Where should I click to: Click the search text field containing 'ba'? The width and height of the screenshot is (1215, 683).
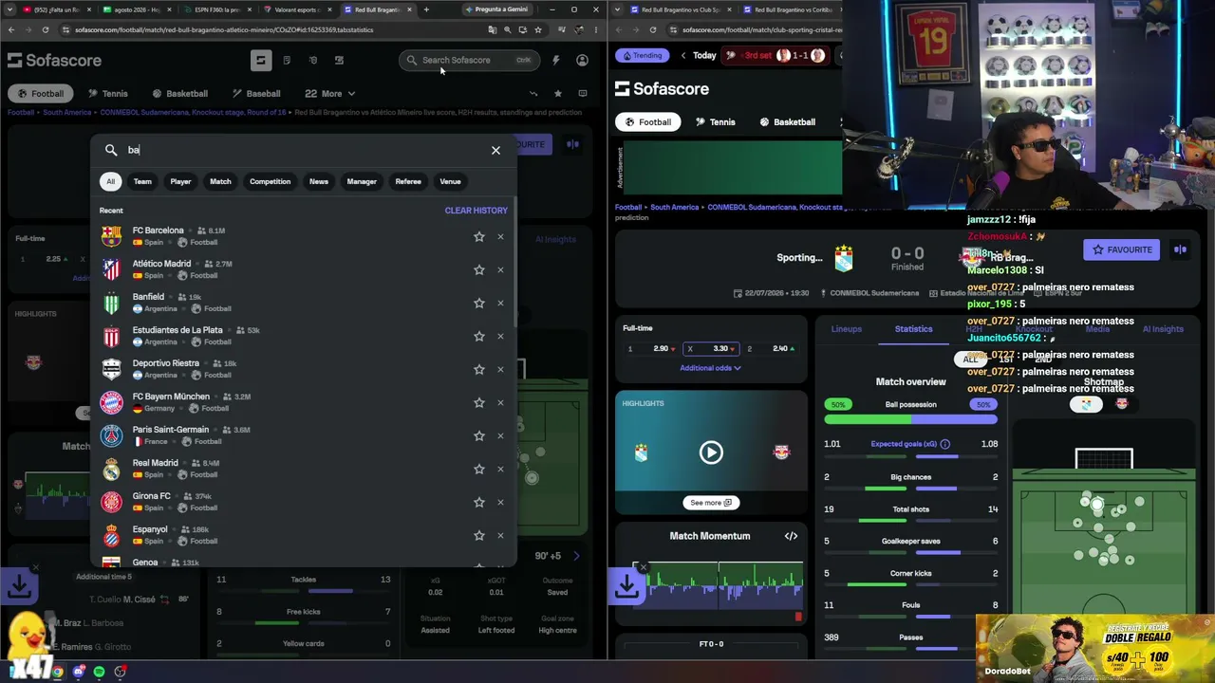(304, 150)
